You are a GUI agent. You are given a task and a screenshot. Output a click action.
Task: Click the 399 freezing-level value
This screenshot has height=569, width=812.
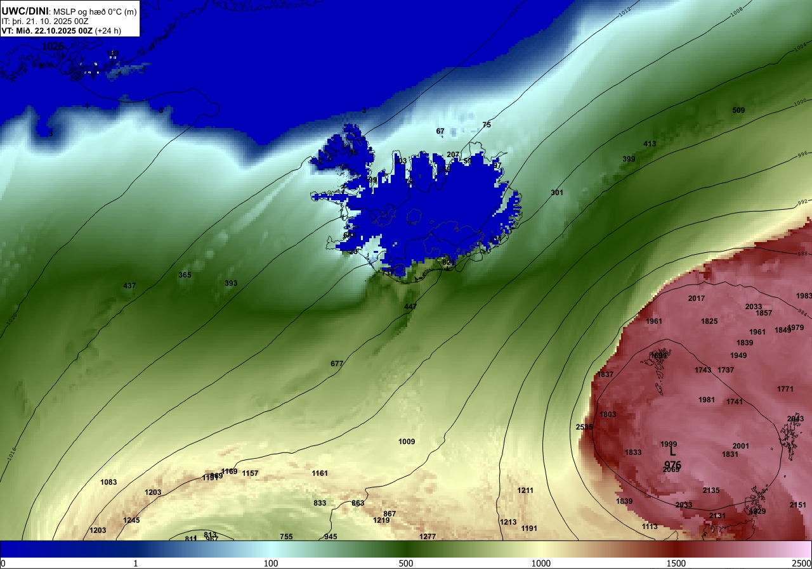[x=629, y=159]
